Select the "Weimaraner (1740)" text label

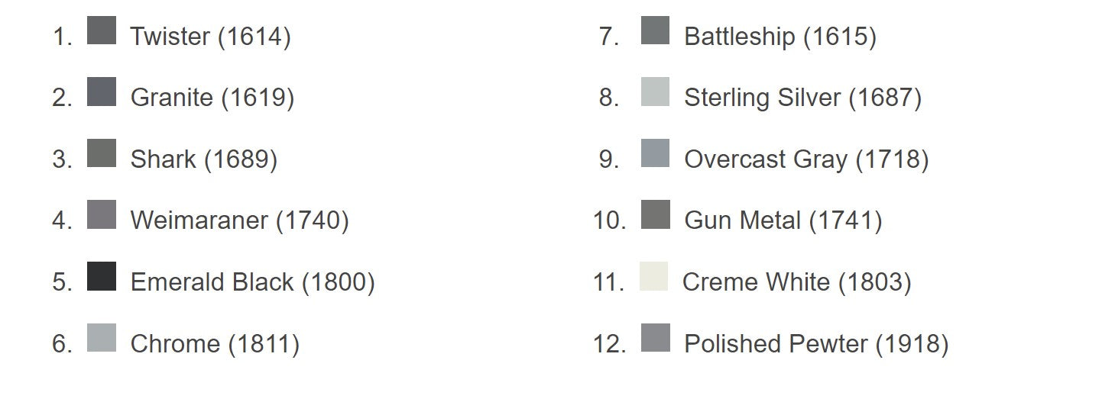point(239,220)
